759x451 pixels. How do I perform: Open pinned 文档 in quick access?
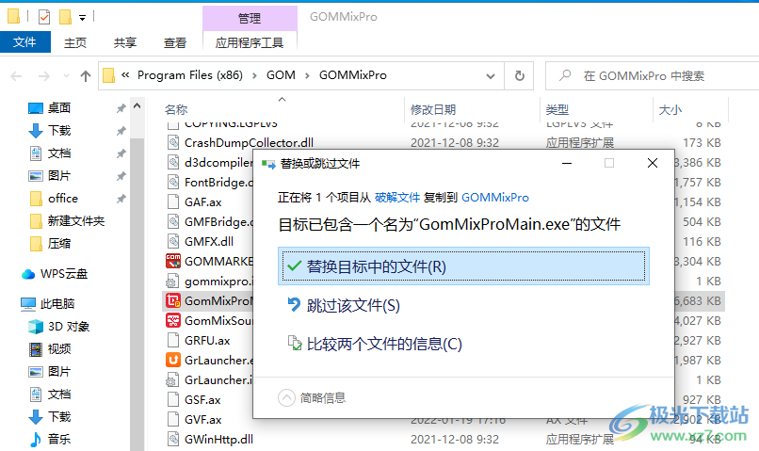(59, 153)
